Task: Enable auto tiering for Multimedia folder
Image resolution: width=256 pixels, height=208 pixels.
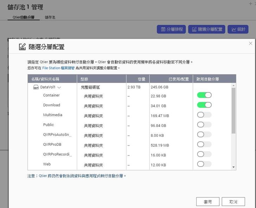Action: tap(204, 115)
